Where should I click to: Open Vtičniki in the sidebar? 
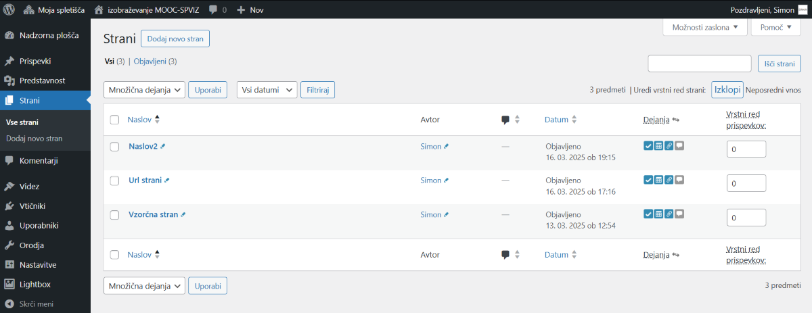(32, 206)
